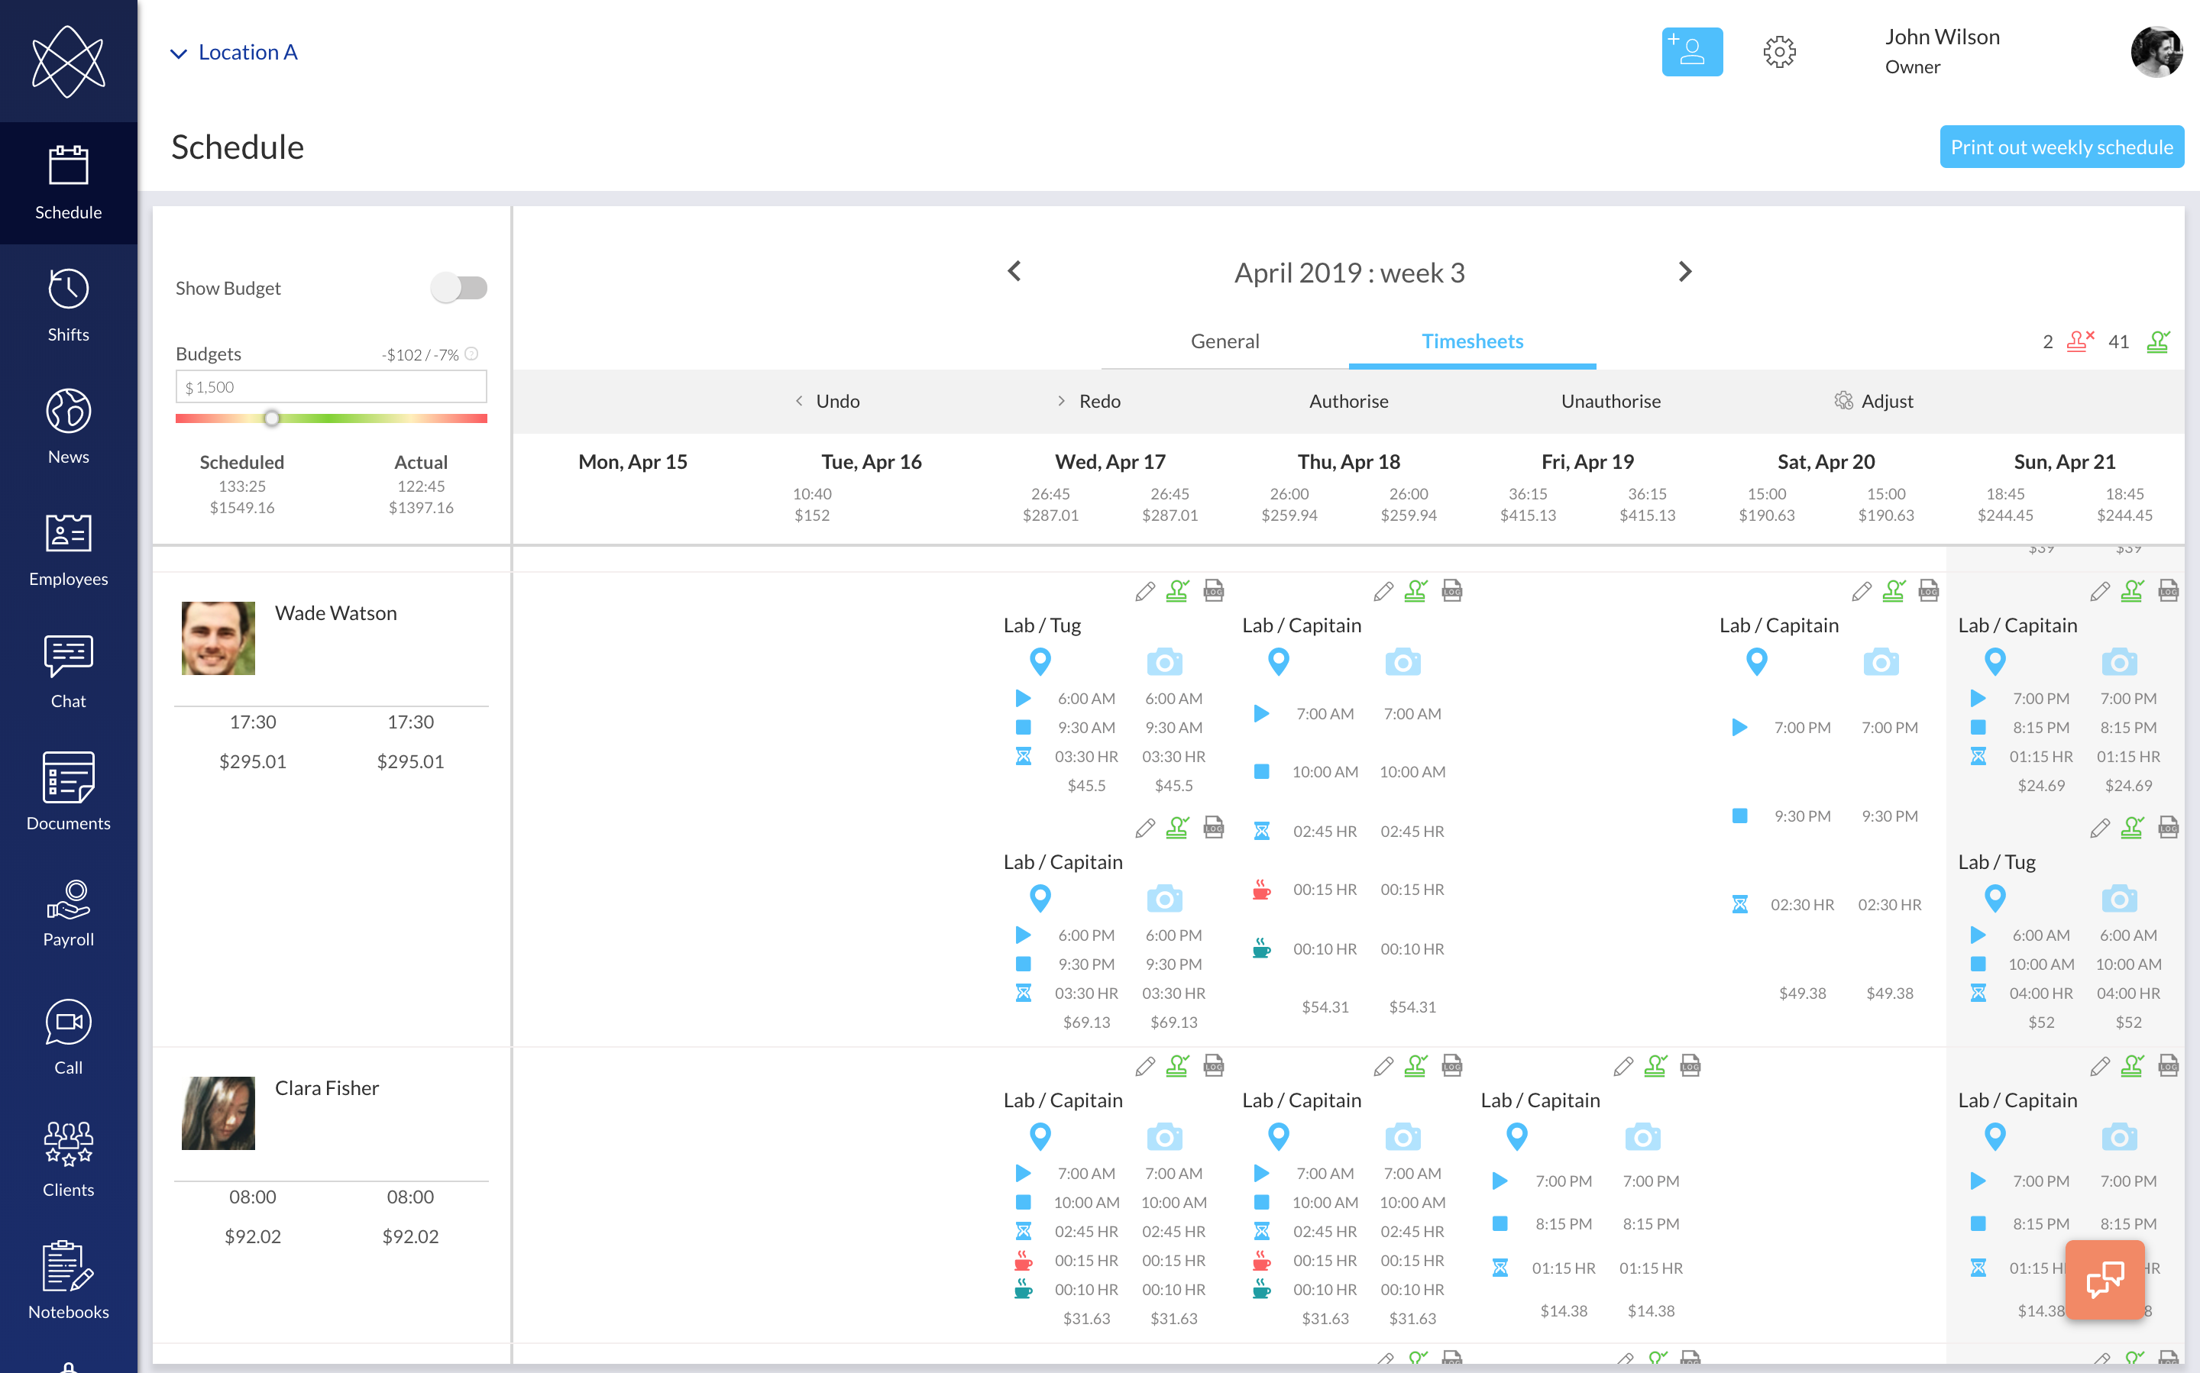Click the Print out weekly schedule button
2200x1373 pixels.
[2062, 146]
